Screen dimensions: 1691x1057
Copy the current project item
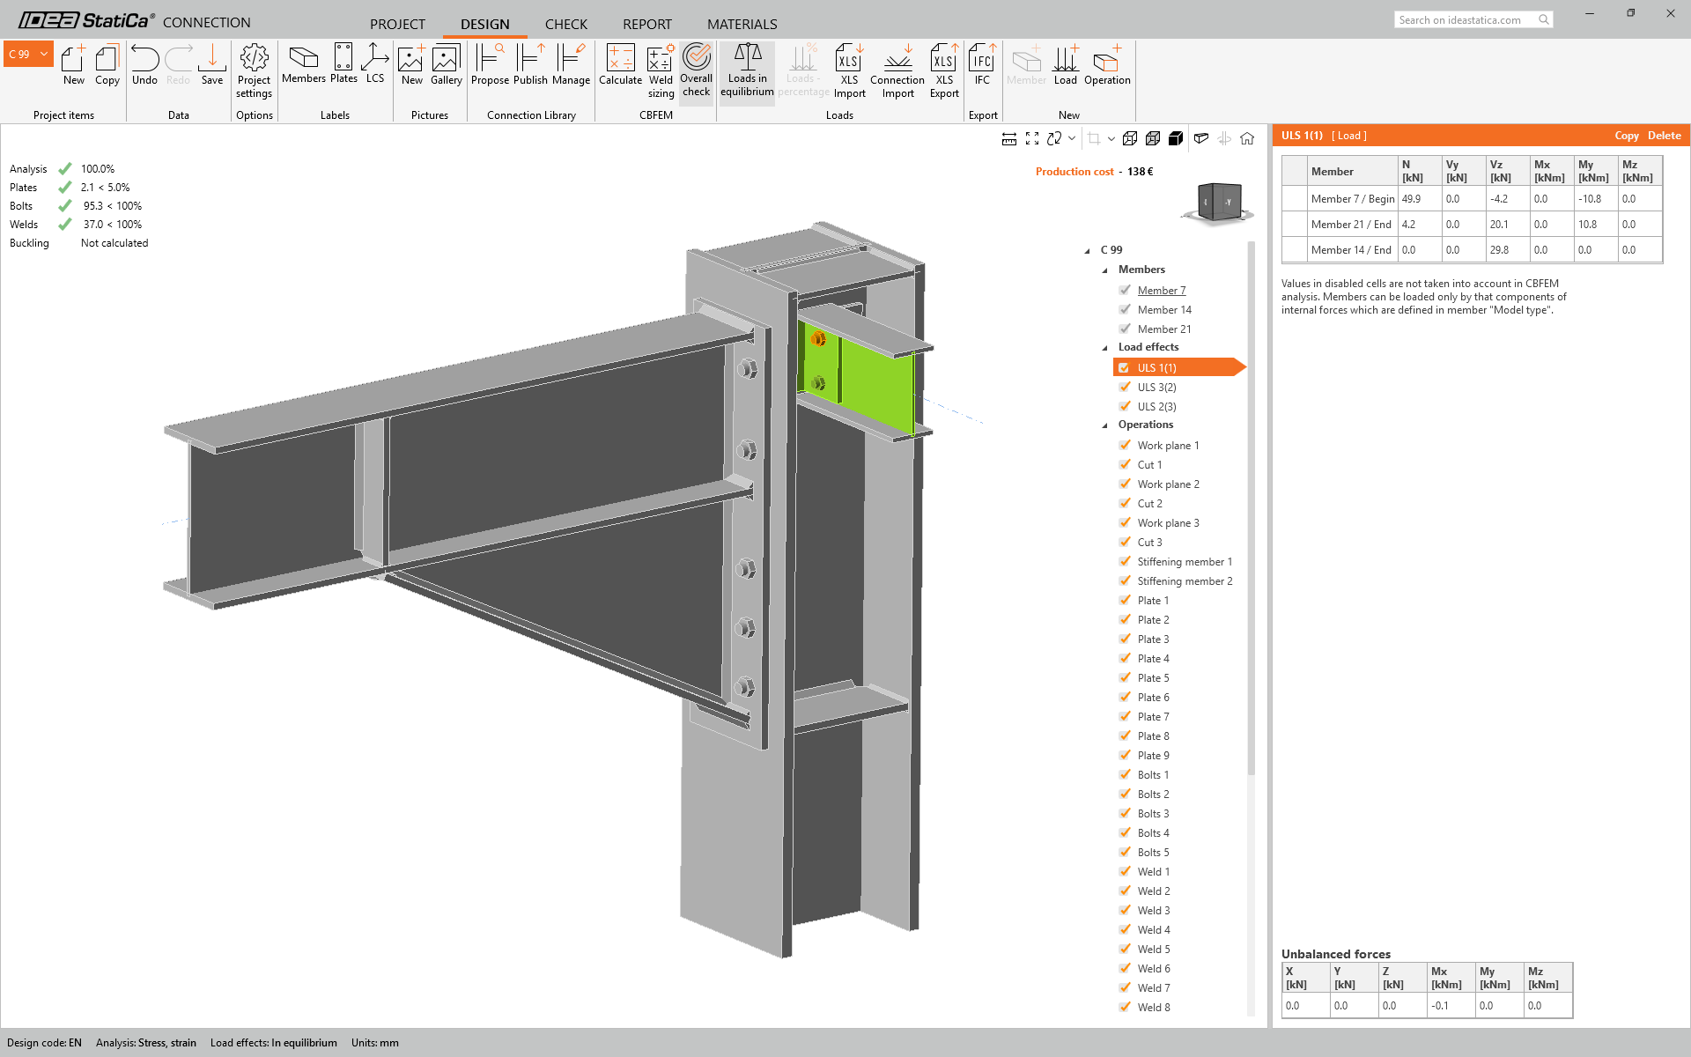click(x=107, y=64)
